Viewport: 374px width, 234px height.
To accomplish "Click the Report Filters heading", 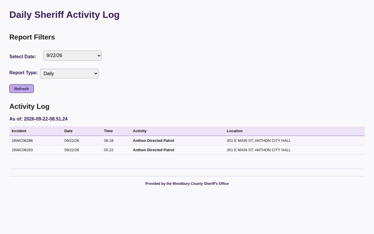I will (32, 37).
